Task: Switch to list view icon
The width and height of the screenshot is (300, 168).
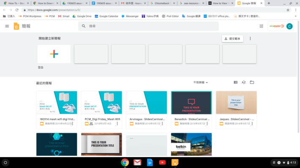Action: click(235, 83)
